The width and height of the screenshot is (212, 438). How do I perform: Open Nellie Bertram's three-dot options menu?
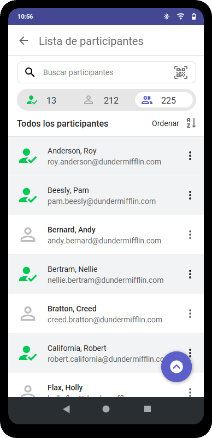190,274
